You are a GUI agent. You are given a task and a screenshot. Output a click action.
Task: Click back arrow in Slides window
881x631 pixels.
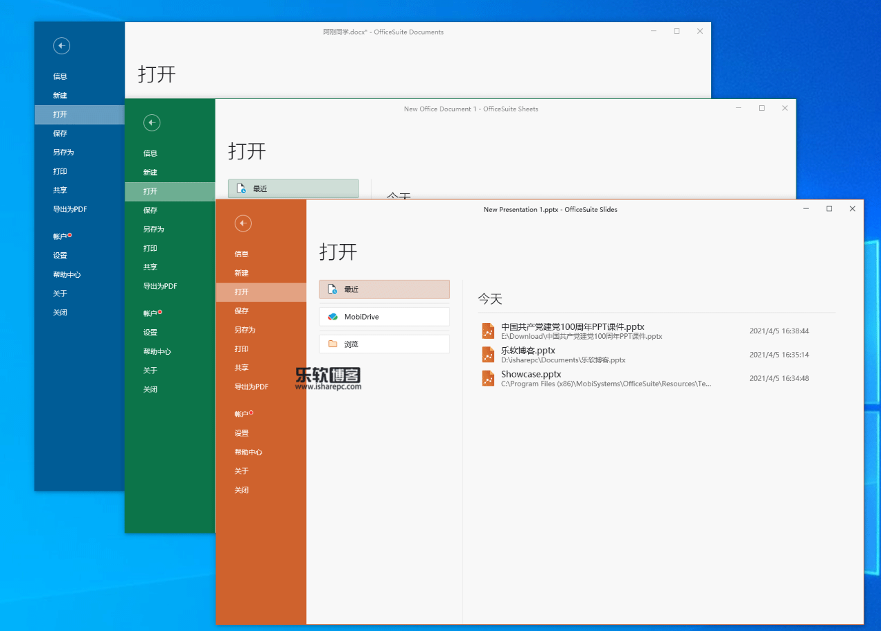pyautogui.click(x=243, y=223)
